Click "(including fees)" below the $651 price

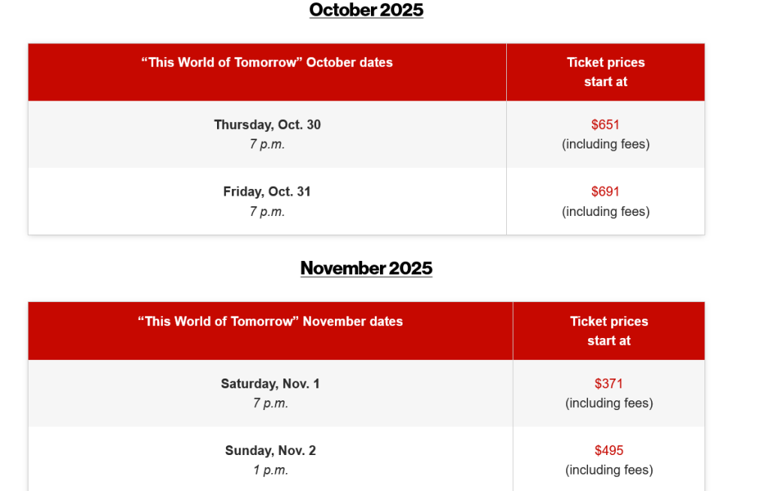[x=605, y=145]
